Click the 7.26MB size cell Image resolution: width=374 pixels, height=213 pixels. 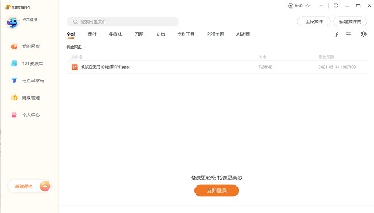coord(265,67)
